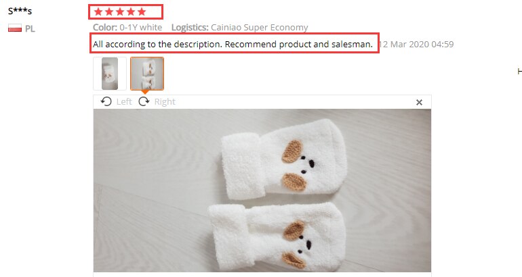This screenshot has width=522, height=277.
Task: Click the orange pointer under the selected thumbnail
Action: click(x=145, y=92)
